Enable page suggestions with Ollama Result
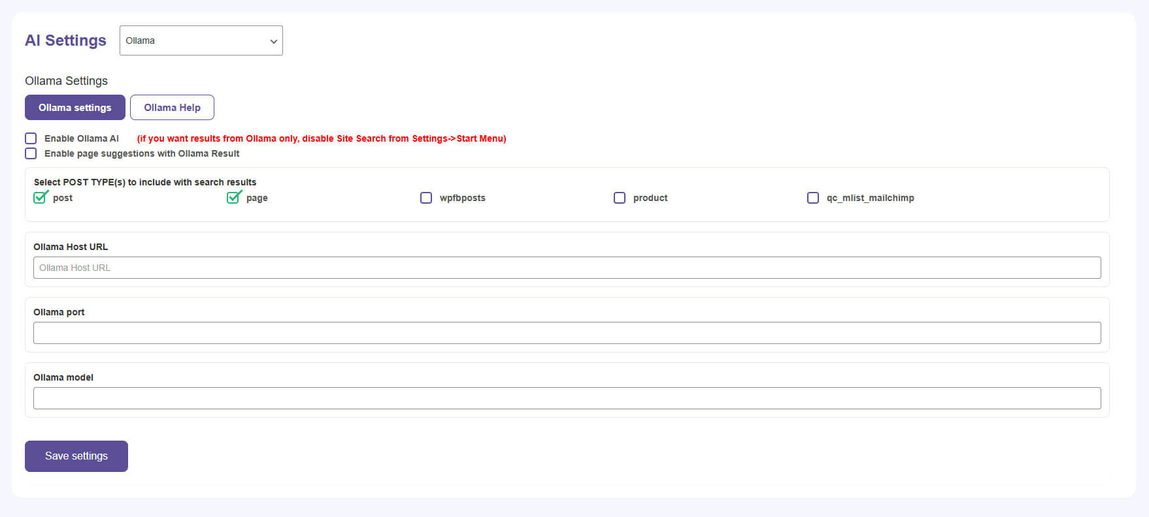The width and height of the screenshot is (1149, 517). point(31,153)
